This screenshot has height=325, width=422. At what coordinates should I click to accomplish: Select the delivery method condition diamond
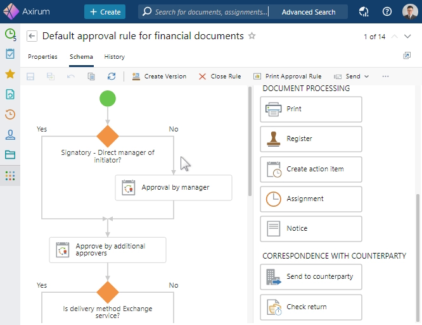(x=108, y=292)
